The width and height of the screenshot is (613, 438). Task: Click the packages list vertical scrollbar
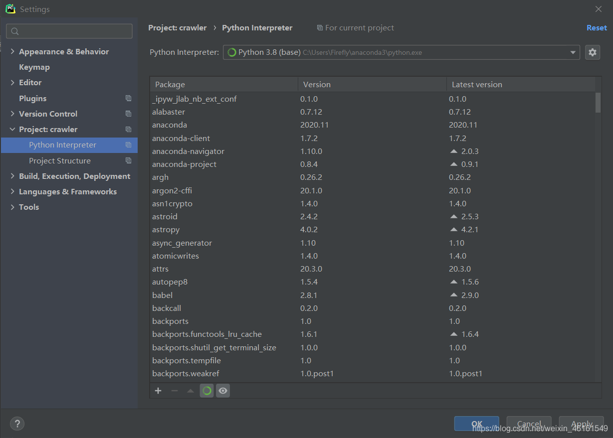tap(598, 102)
